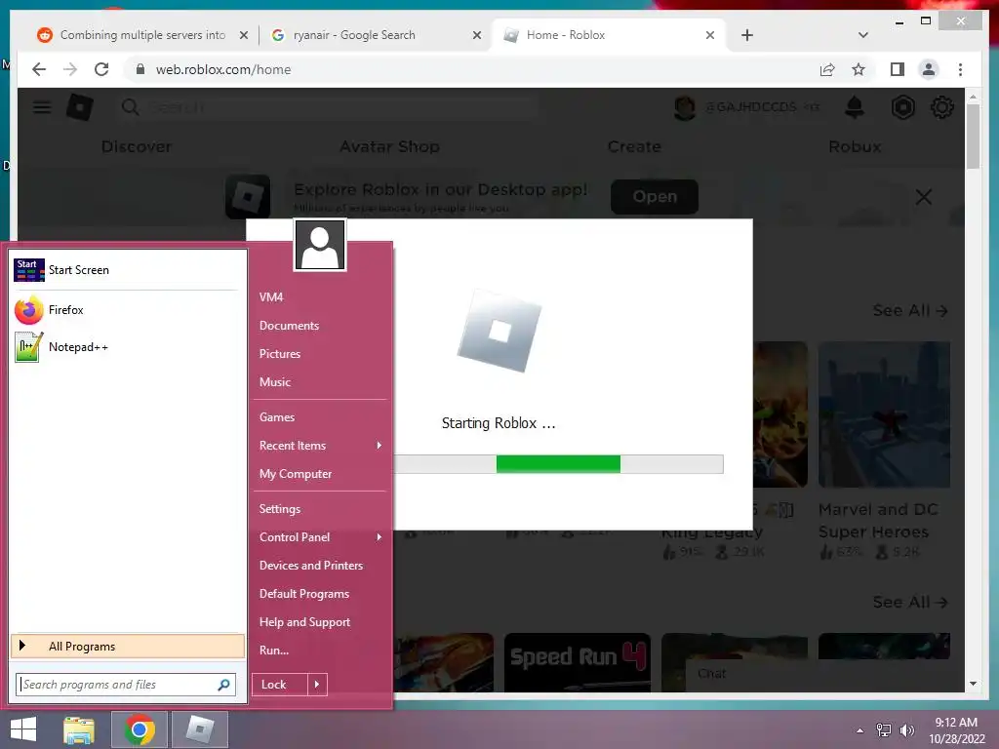Click the volume icon in system tray
999x749 pixels.
point(906,729)
